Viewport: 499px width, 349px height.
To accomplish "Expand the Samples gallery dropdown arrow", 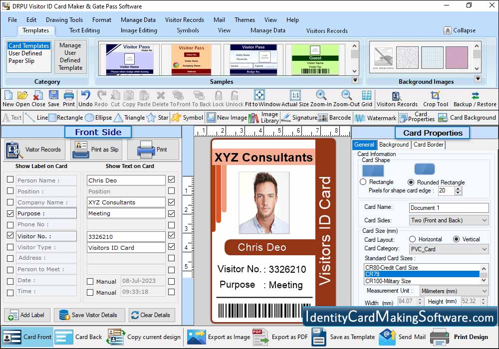I will tap(355, 80).
